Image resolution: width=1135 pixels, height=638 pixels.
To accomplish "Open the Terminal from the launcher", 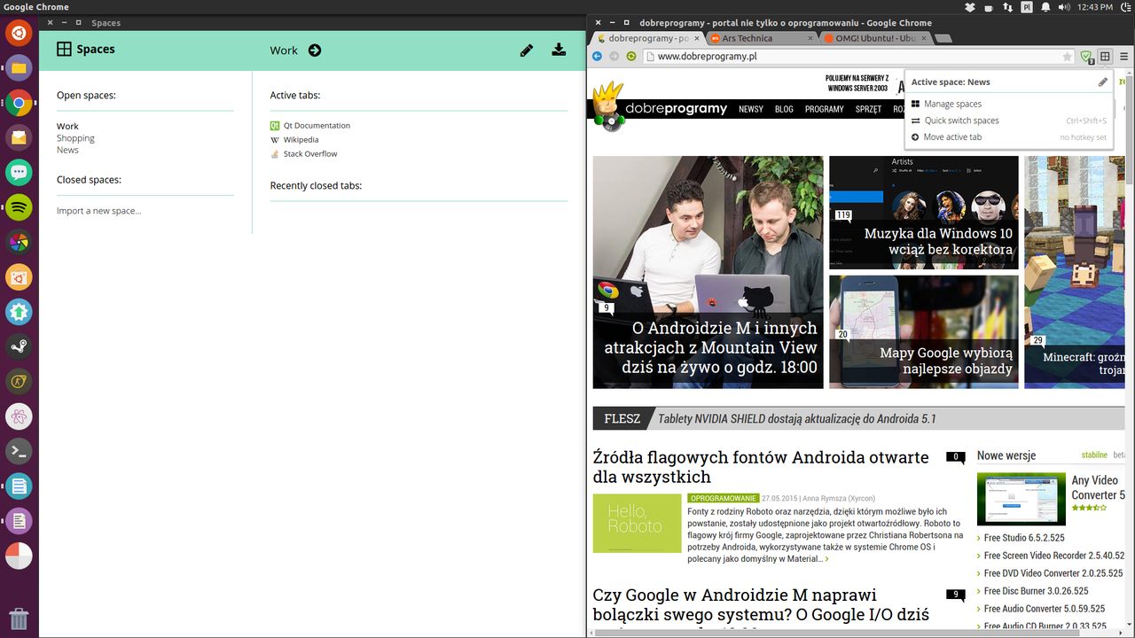I will pos(19,451).
